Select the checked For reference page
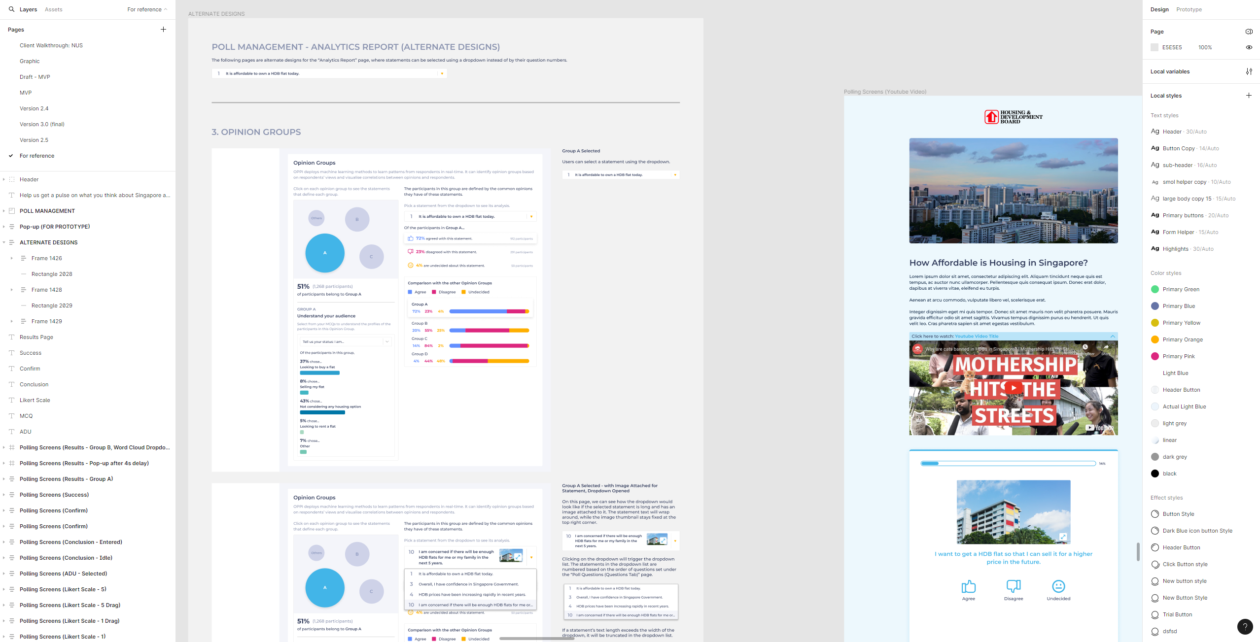Image resolution: width=1260 pixels, height=642 pixels. pos(37,156)
